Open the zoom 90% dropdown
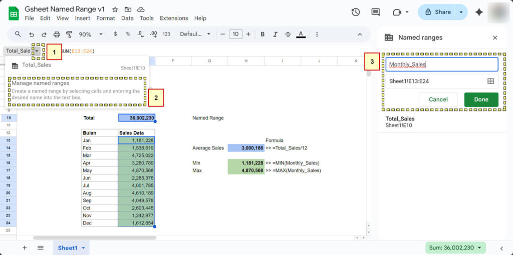 (x=91, y=34)
